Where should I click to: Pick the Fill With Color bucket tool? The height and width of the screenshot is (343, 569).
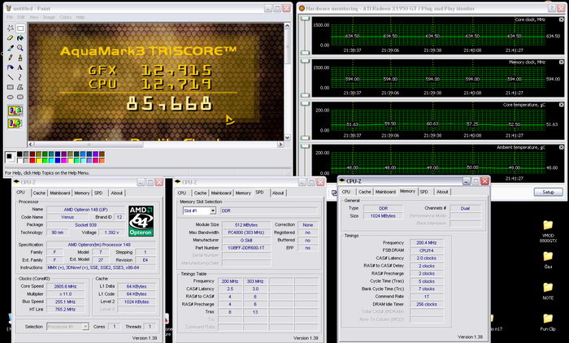(x=20, y=37)
